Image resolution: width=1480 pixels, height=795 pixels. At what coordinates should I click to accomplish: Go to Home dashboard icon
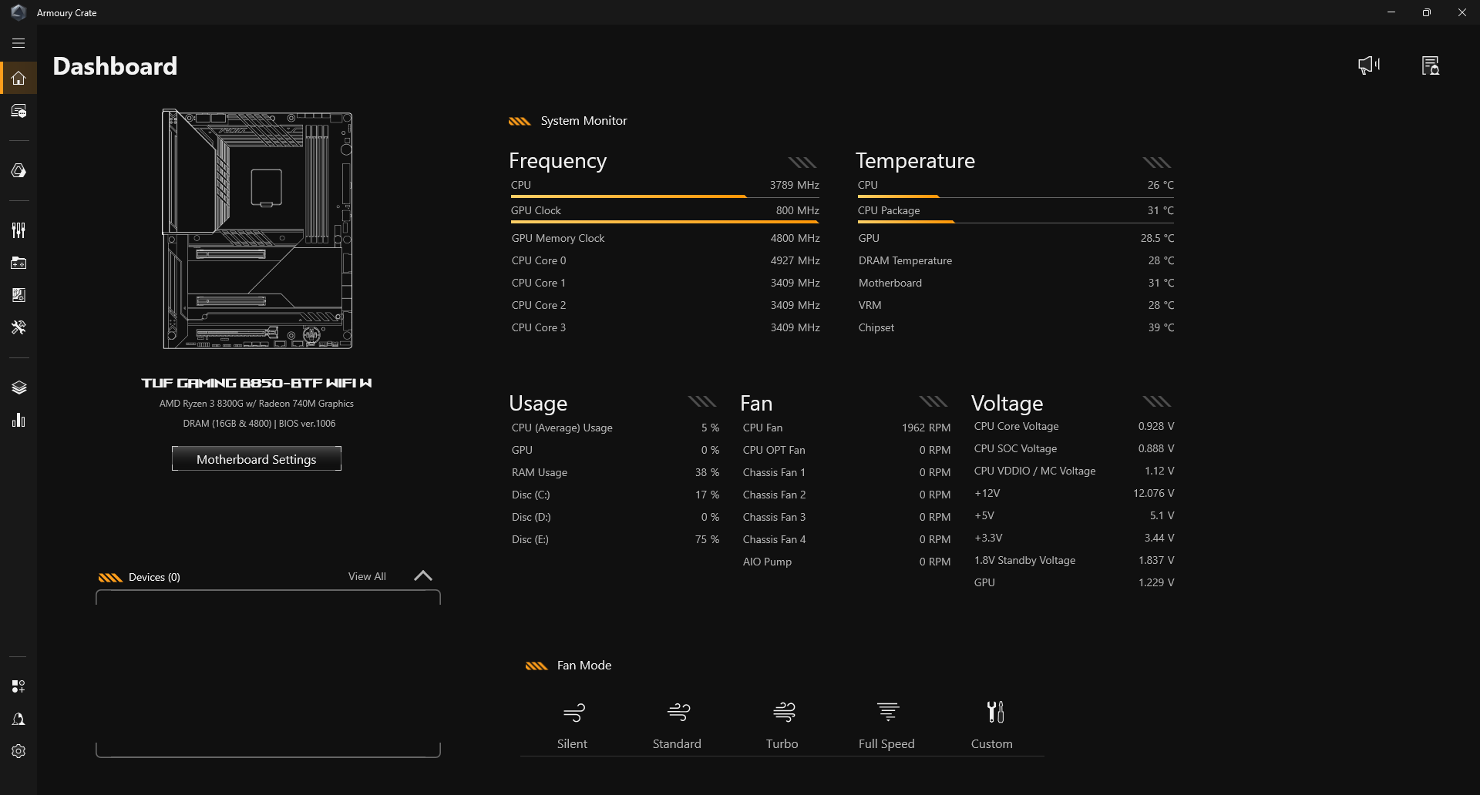point(18,79)
